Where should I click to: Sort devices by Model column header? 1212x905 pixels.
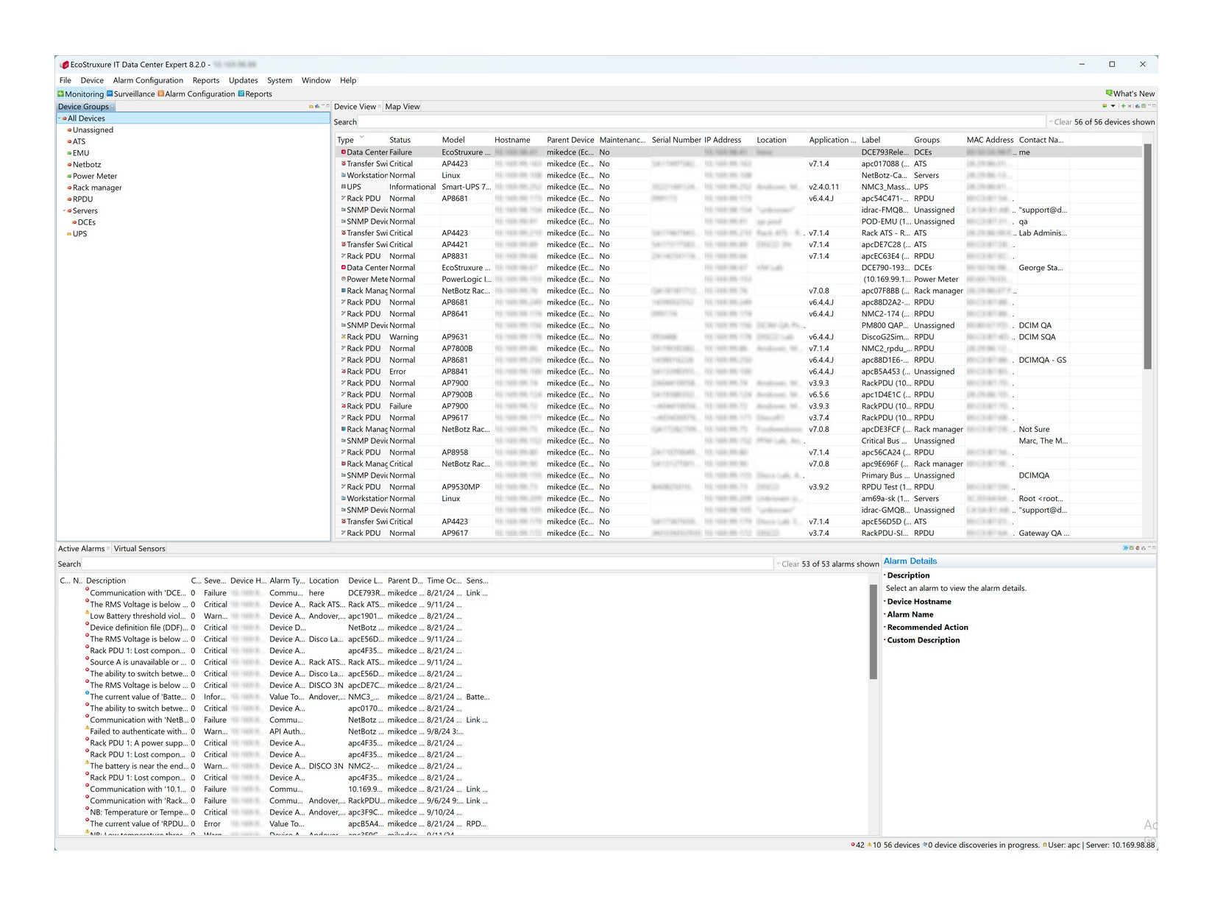tap(453, 140)
